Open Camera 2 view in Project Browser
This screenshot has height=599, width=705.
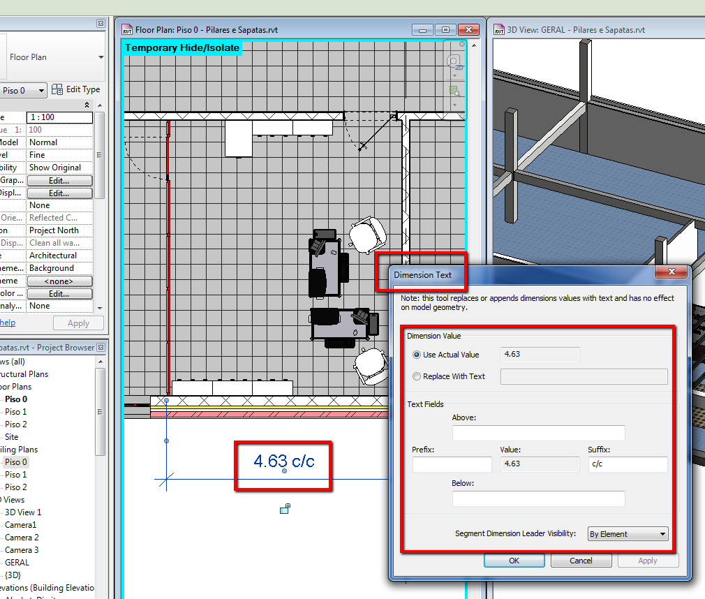coord(22,538)
